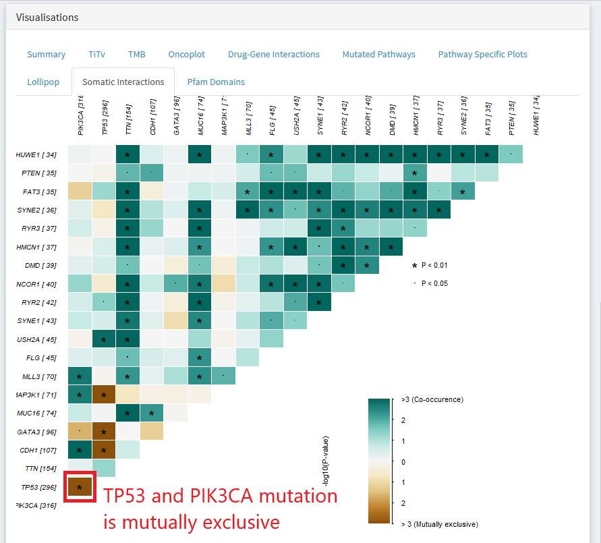Click the Somatic Interactions tab

[123, 82]
